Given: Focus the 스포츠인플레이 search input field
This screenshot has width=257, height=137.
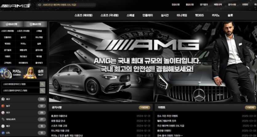Looking at the screenshot, I should click(x=21, y=91).
